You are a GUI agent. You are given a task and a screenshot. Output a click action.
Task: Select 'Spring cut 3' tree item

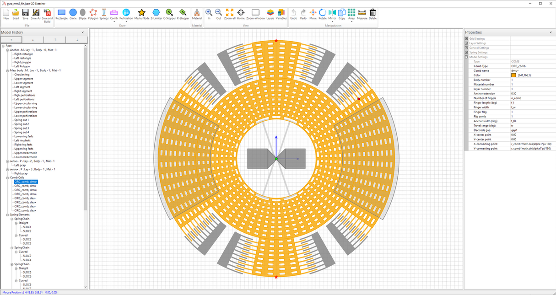(x=22, y=128)
